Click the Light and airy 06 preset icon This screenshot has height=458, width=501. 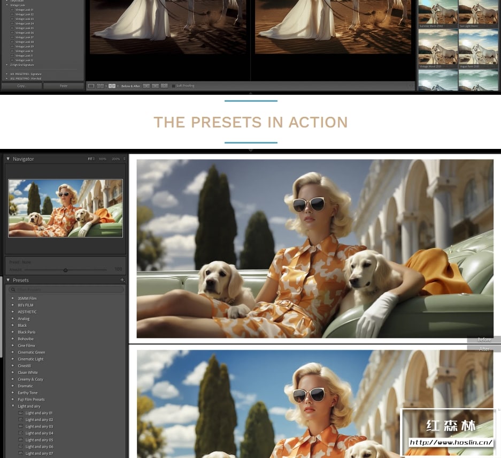click(21, 446)
